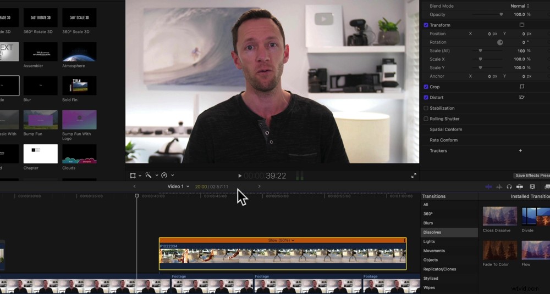The height and width of the screenshot is (294, 550).
Task: Open Blend Mode Normal dropdown
Action: (x=520, y=6)
